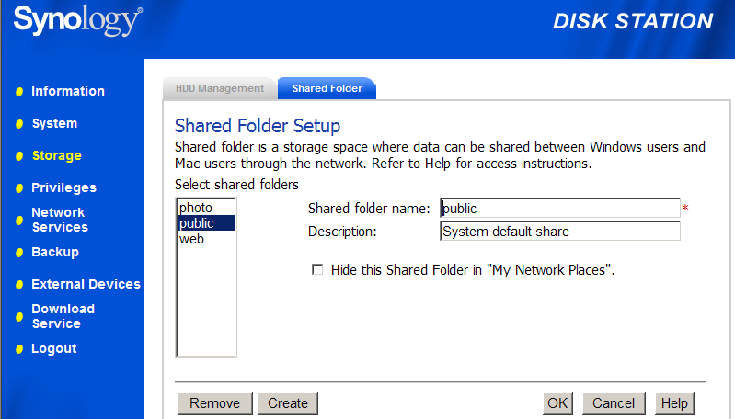The image size is (735, 419).
Task: Click the Synology logo
Action: (x=77, y=21)
